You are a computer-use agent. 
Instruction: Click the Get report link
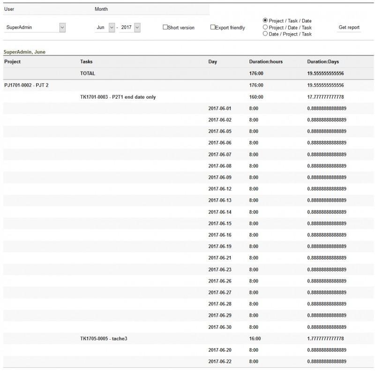pos(349,27)
